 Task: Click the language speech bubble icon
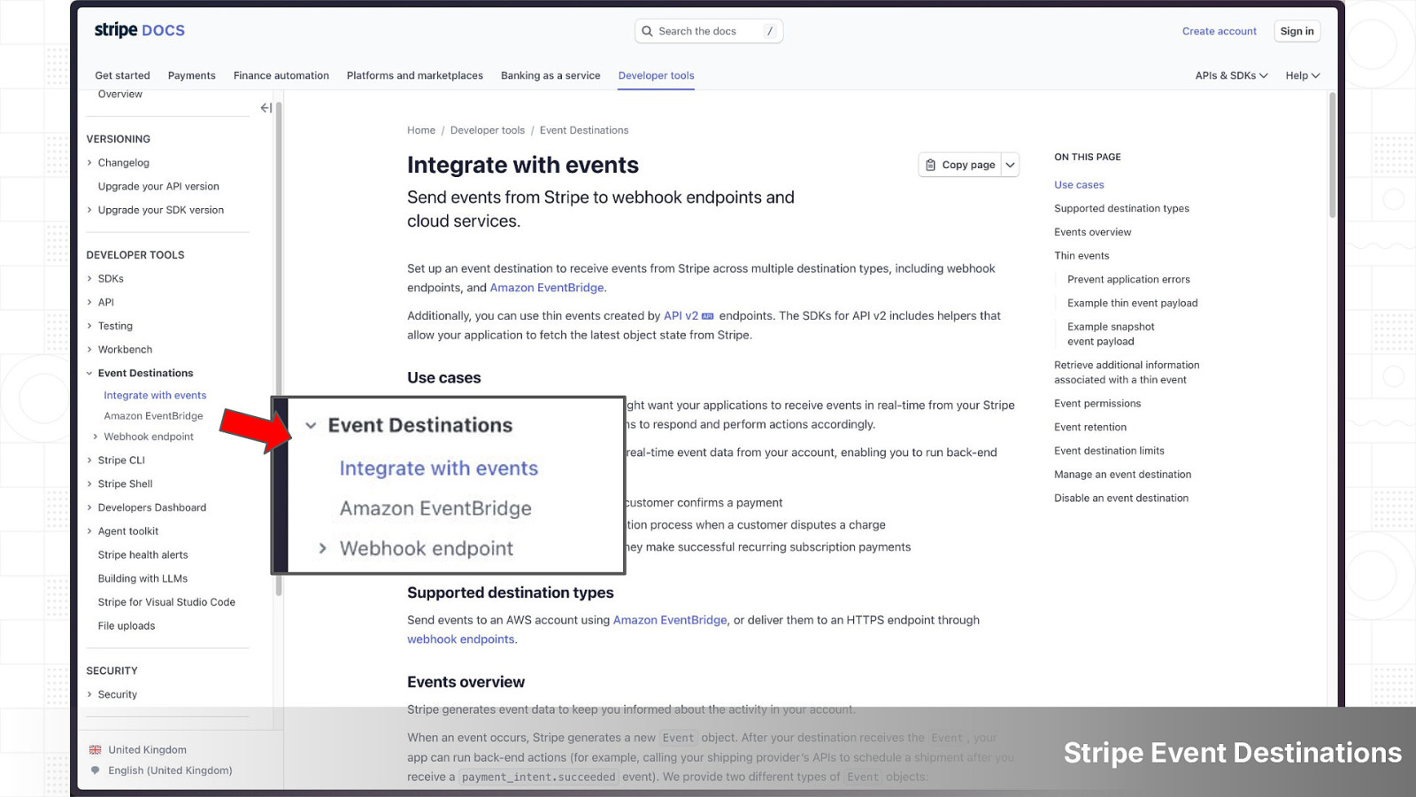[96, 770]
